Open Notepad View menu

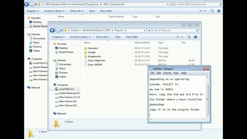tap(176, 73)
